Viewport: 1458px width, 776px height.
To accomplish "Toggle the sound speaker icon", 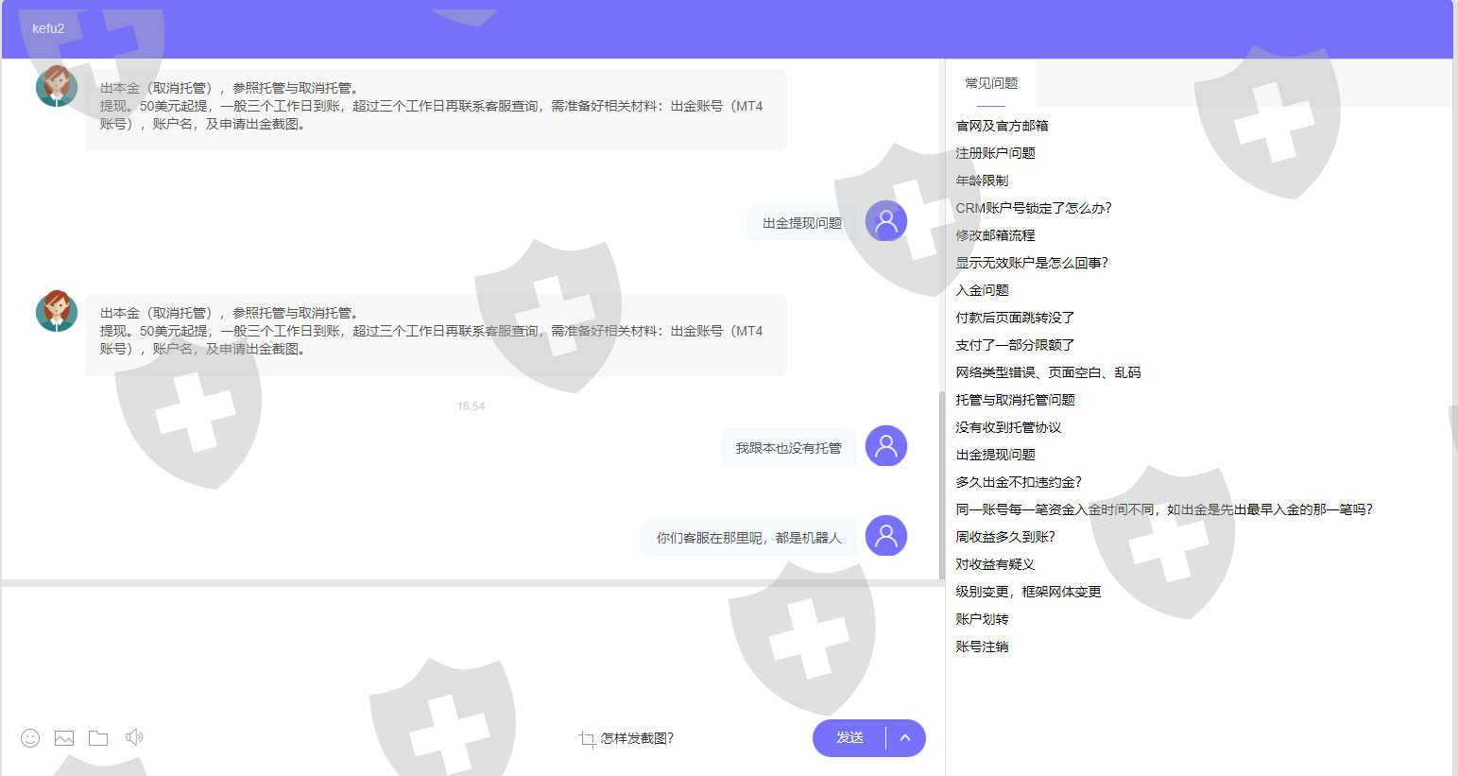I will (134, 737).
